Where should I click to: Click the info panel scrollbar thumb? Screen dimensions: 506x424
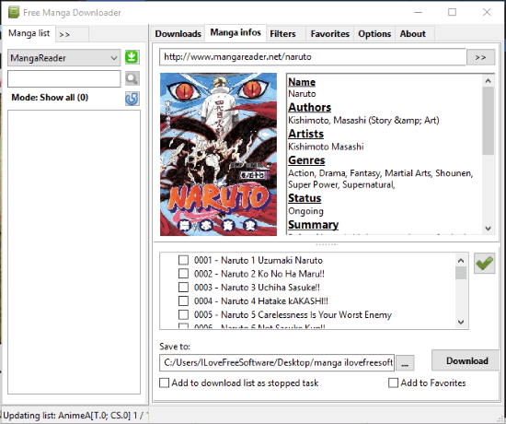click(489, 121)
